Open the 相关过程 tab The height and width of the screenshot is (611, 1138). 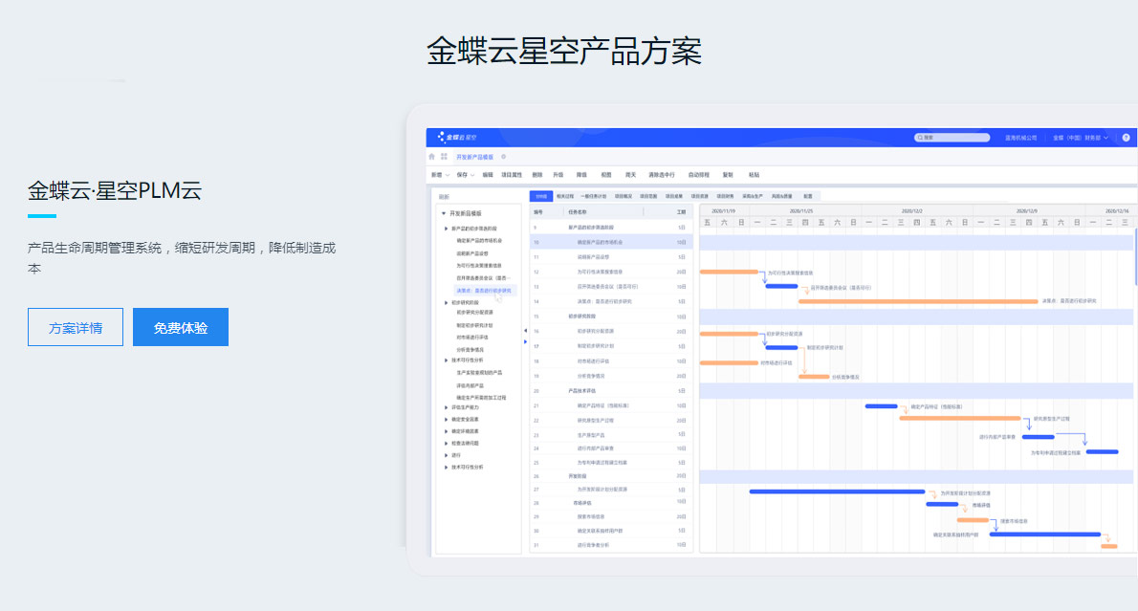(x=564, y=196)
